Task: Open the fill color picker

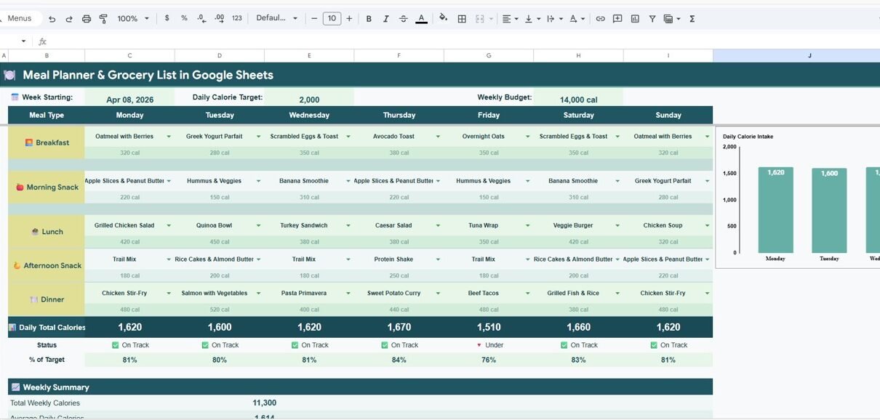Action: (443, 19)
